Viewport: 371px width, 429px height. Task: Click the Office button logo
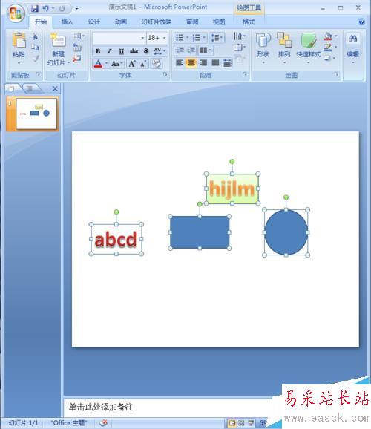click(x=16, y=13)
